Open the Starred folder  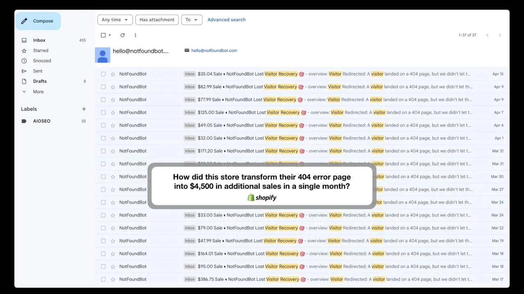41,51
